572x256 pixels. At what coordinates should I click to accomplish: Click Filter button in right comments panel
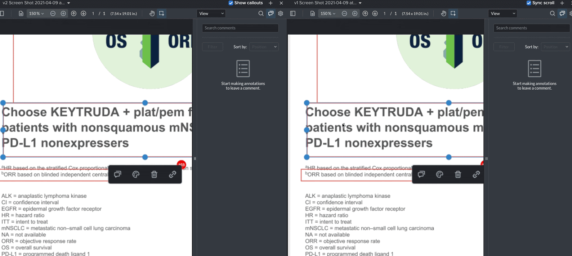pos(504,47)
